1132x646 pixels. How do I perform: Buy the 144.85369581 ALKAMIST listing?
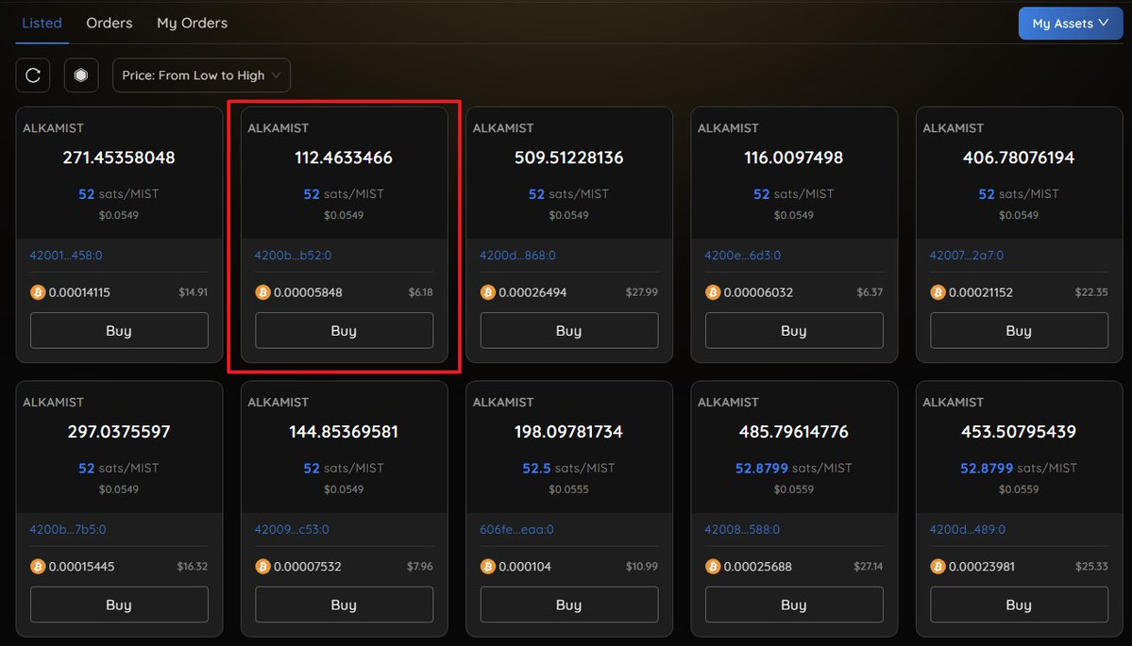(345, 605)
